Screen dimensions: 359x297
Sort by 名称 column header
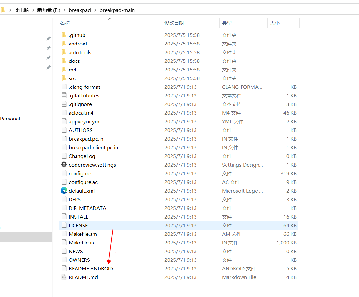click(65, 23)
